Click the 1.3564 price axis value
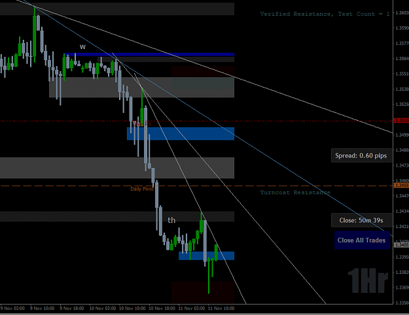Screen dimensions: 409x315 [x=402, y=58]
